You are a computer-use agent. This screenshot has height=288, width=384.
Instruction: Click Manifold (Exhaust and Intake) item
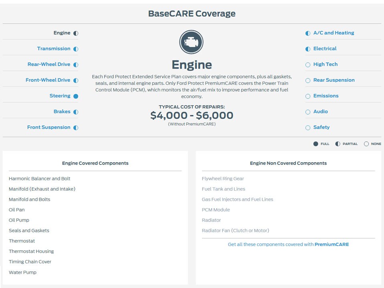point(42,189)
